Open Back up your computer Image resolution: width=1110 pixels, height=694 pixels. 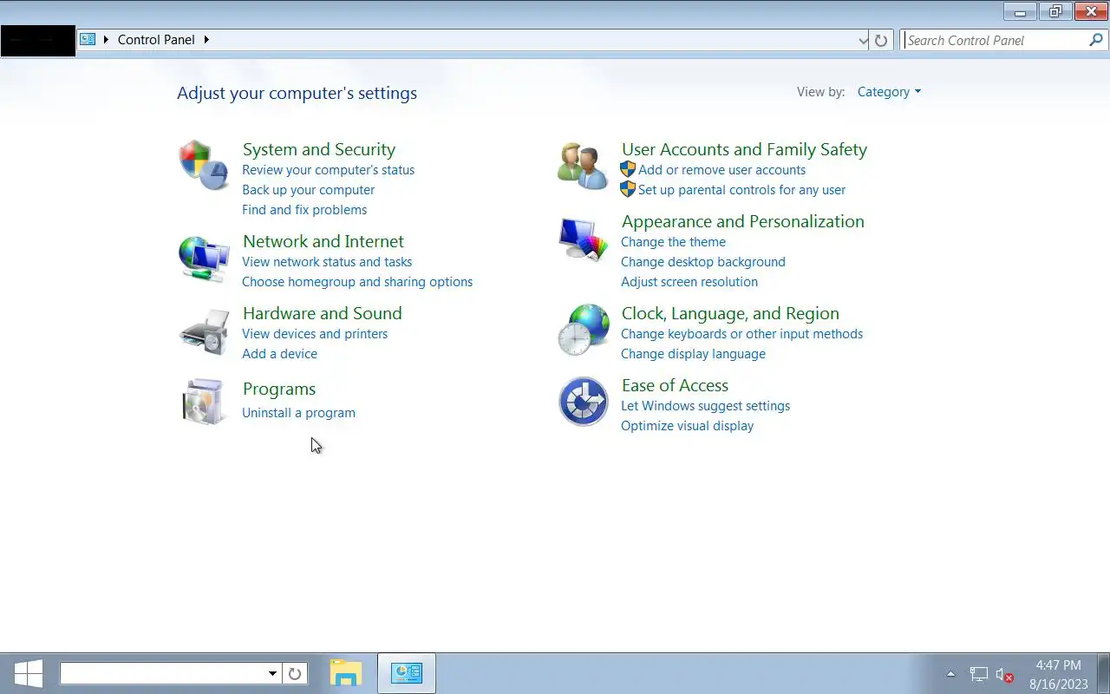(x=308, y=190)
